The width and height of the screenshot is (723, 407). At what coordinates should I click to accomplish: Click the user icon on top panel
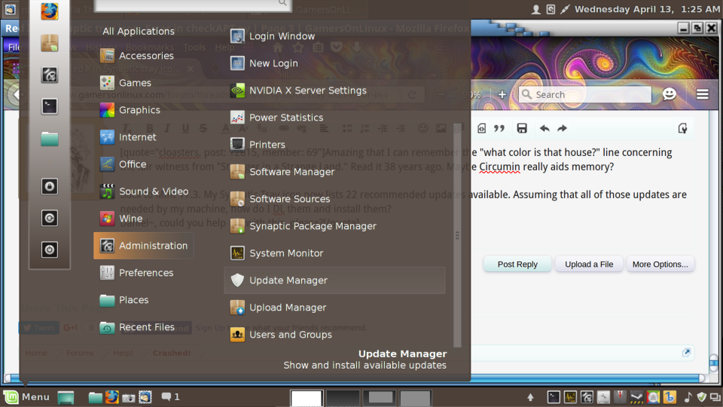(535, 9)
